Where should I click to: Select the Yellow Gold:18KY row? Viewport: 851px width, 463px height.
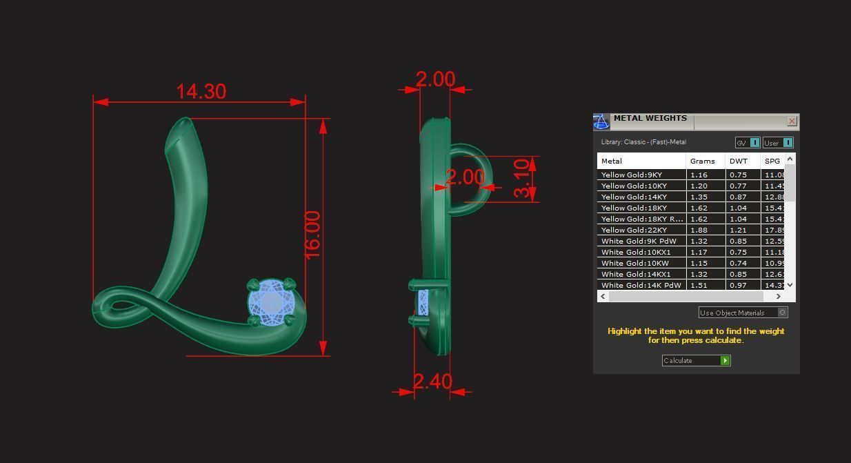click(x=691, y=208)
